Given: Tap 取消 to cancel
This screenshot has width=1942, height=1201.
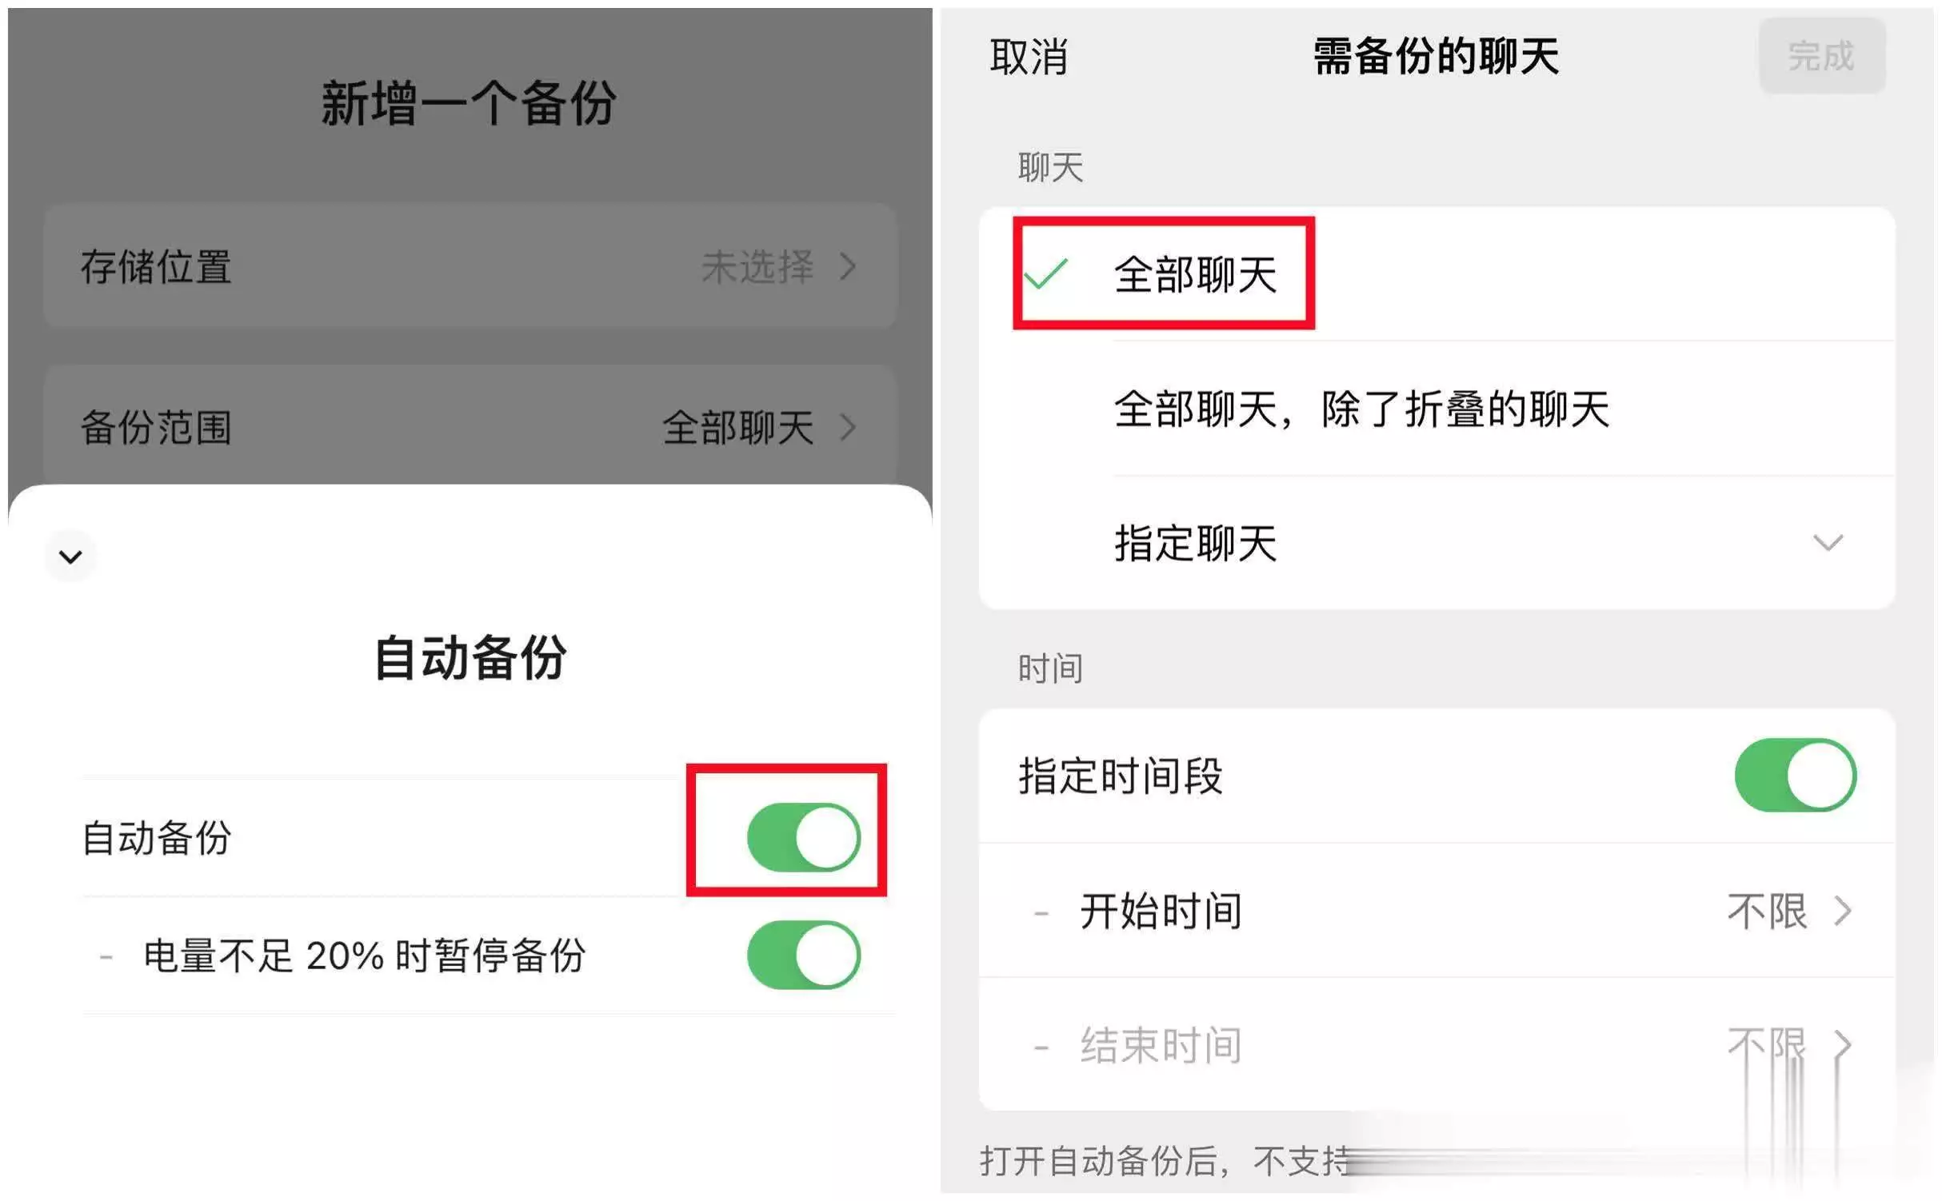Looking at the screenshot, I should click(x=1029, y=57).
